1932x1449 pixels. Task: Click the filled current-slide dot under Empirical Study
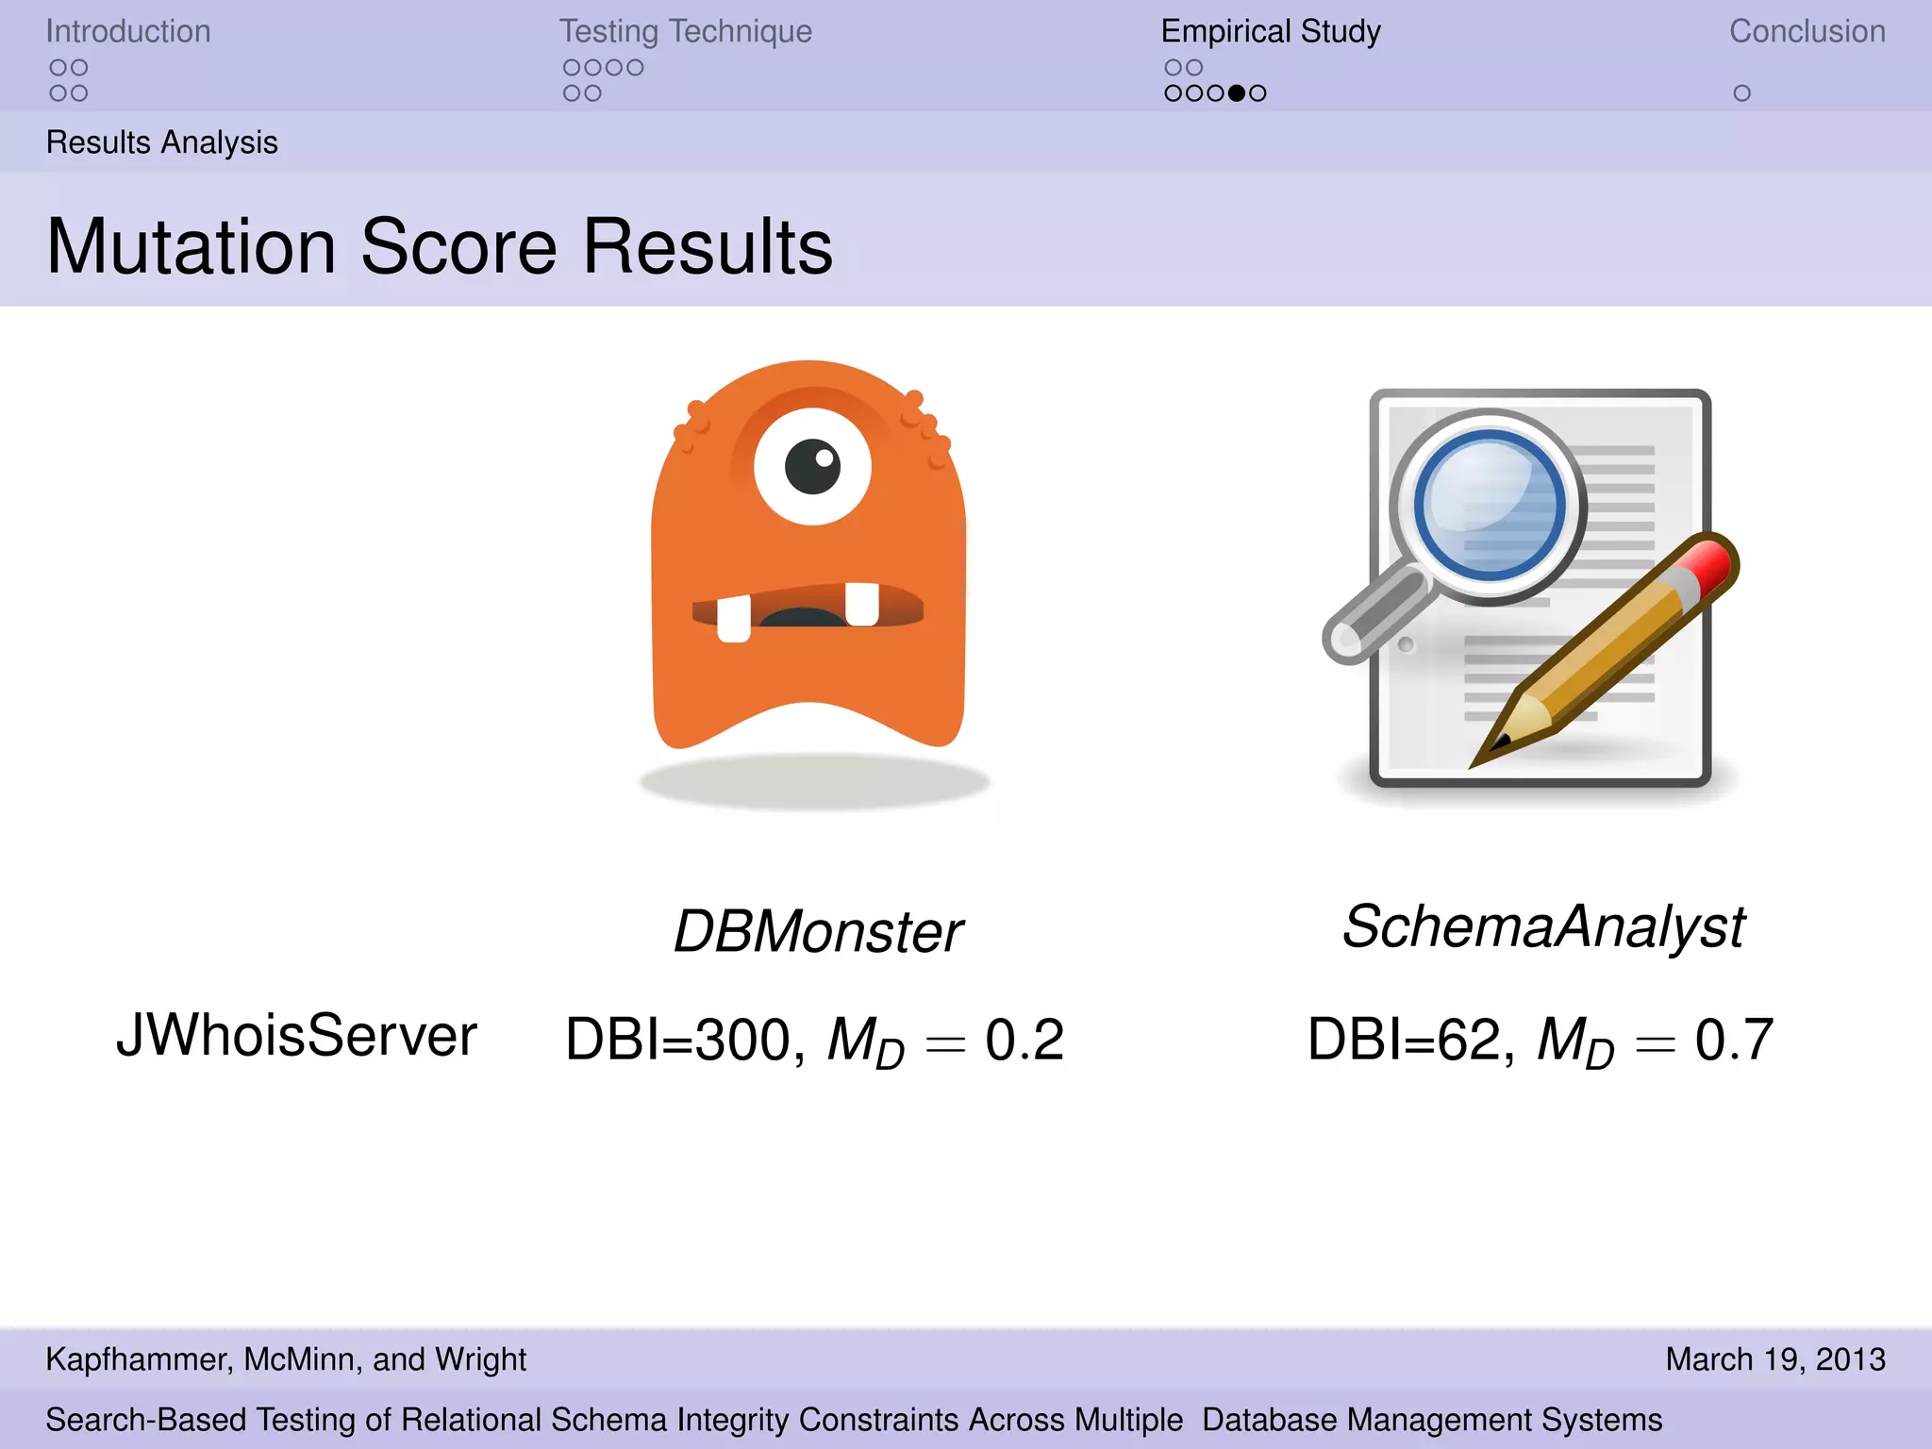pos(1237,93)
